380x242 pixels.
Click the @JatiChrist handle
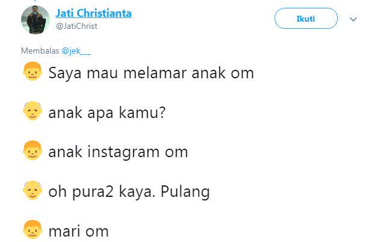pyautogui.click(x=76, y=26)
